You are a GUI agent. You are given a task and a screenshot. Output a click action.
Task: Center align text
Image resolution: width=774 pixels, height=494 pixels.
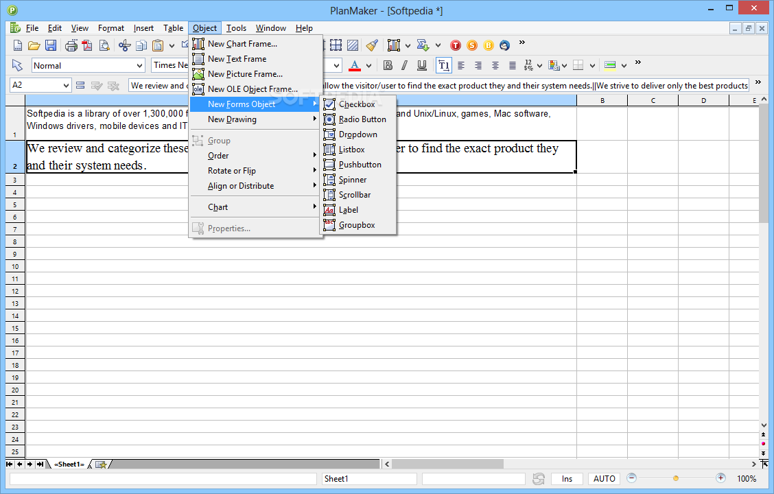[x=495, y=65]
